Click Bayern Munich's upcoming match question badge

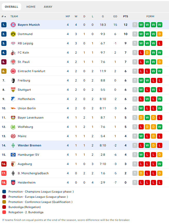coord(135,25)
